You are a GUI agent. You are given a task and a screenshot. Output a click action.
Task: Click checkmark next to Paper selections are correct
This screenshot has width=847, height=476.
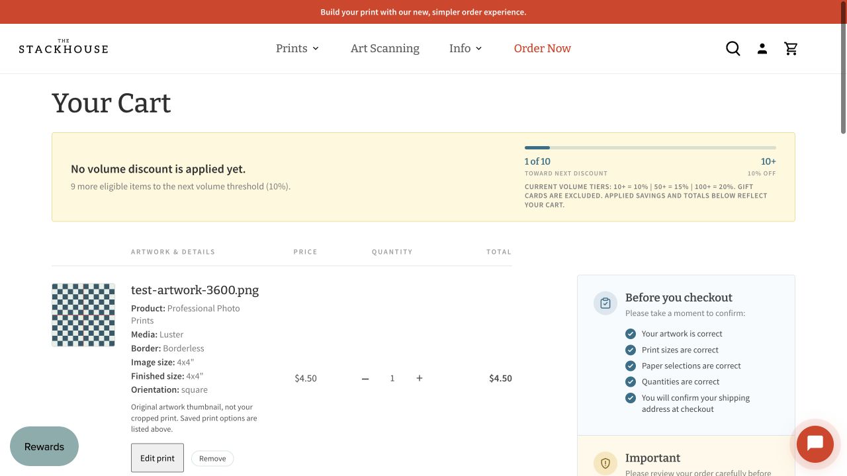(x=631, y=366)
